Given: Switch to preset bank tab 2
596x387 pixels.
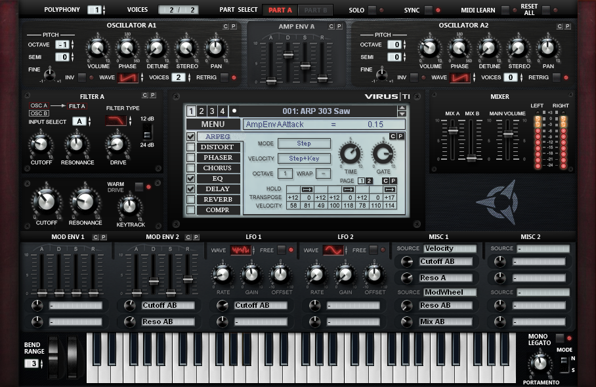Looking at the screenshot, I should pos(202,111).
